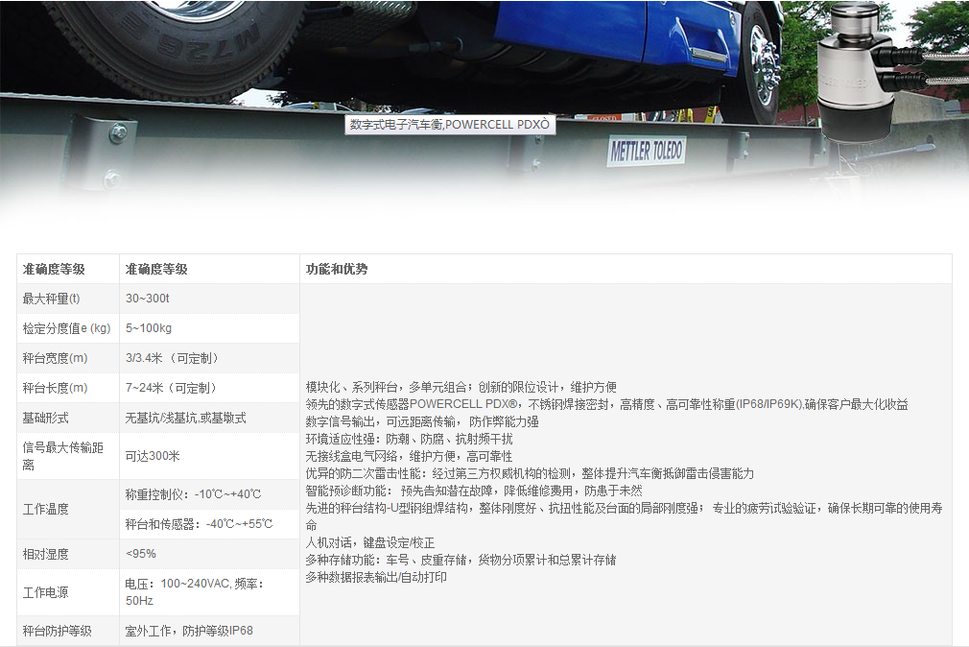Select the 秤台宽度(m) row label
Screen dimensions: 969x647
tap(56, 358)
